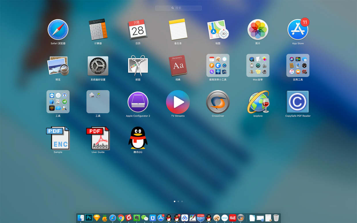The image size is (357, 223).
Task: Expand the 实用工具 utilities folder
Action: pos(298,65)
